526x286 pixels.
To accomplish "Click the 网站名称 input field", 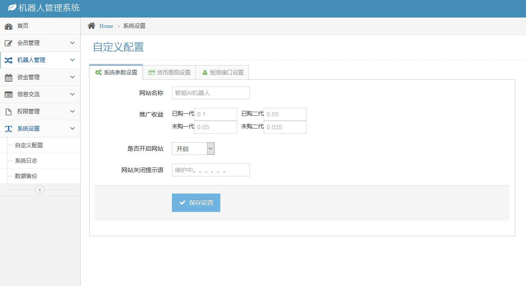I will click(210, 93).
